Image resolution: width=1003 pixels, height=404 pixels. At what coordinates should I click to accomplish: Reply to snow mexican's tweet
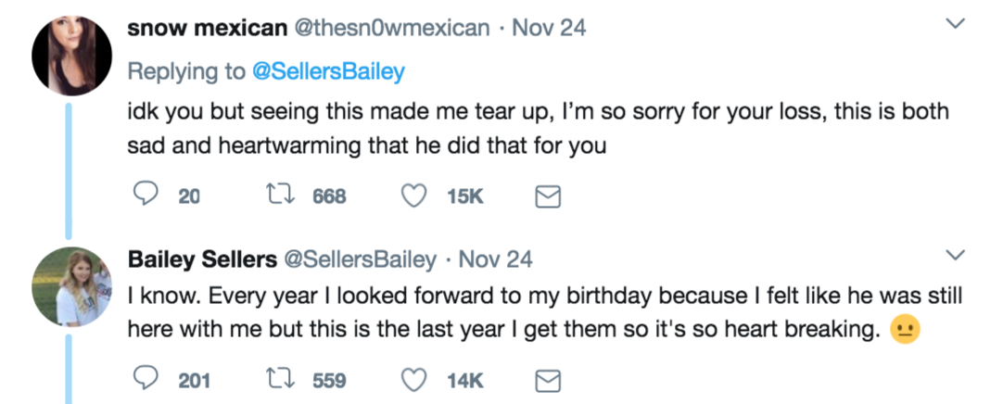point(147,196)
